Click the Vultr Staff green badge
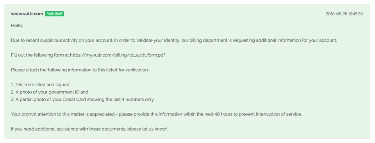This screenshot has height=143, width=375. click(x=54, y=14)
